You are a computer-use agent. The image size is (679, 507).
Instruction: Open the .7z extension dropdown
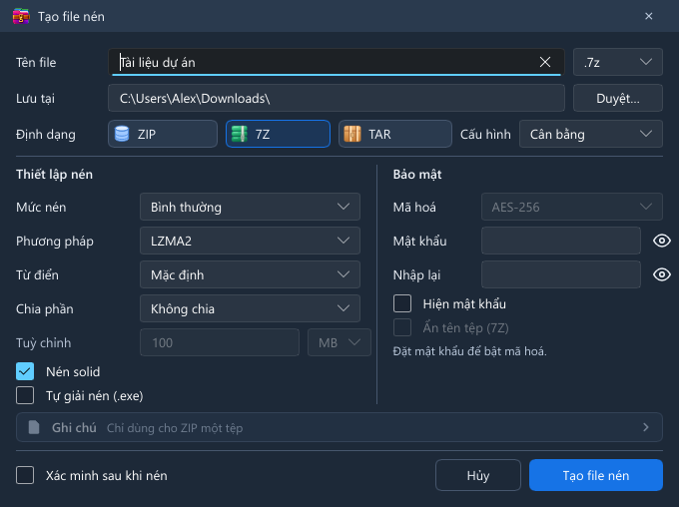617,62
